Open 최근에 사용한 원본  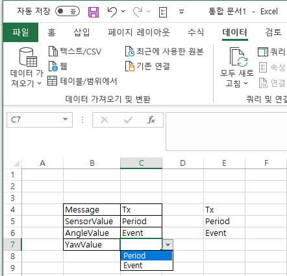pos(164,51)
